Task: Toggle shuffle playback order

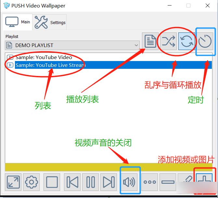Action: (169, 41)
